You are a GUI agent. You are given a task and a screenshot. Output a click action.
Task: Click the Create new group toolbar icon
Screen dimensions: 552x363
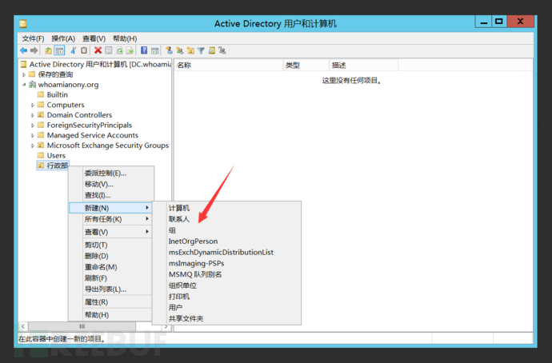click(x=180, y=50)
